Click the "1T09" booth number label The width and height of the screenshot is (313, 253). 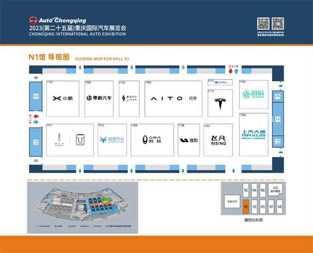pos(134,126)
